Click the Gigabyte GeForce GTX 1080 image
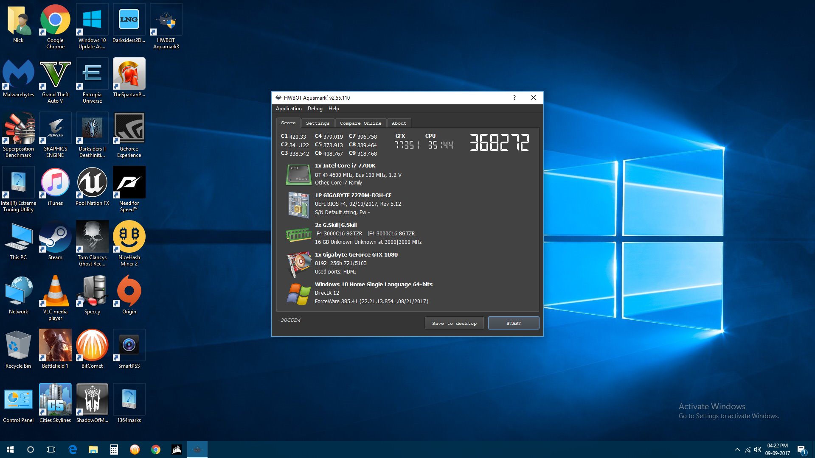This screenshot has height=458, width=815. click(298, 264)
